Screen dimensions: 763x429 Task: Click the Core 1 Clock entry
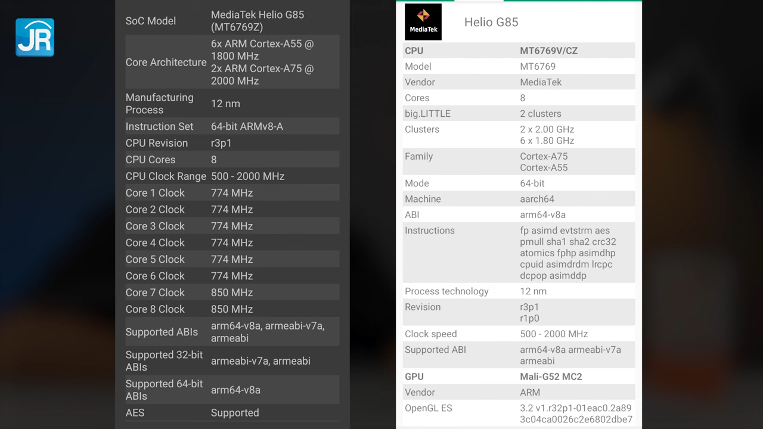232,193
